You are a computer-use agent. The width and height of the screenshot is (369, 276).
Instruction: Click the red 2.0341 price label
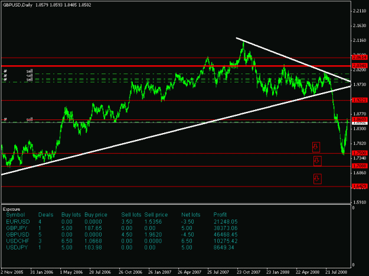(360, 65)
